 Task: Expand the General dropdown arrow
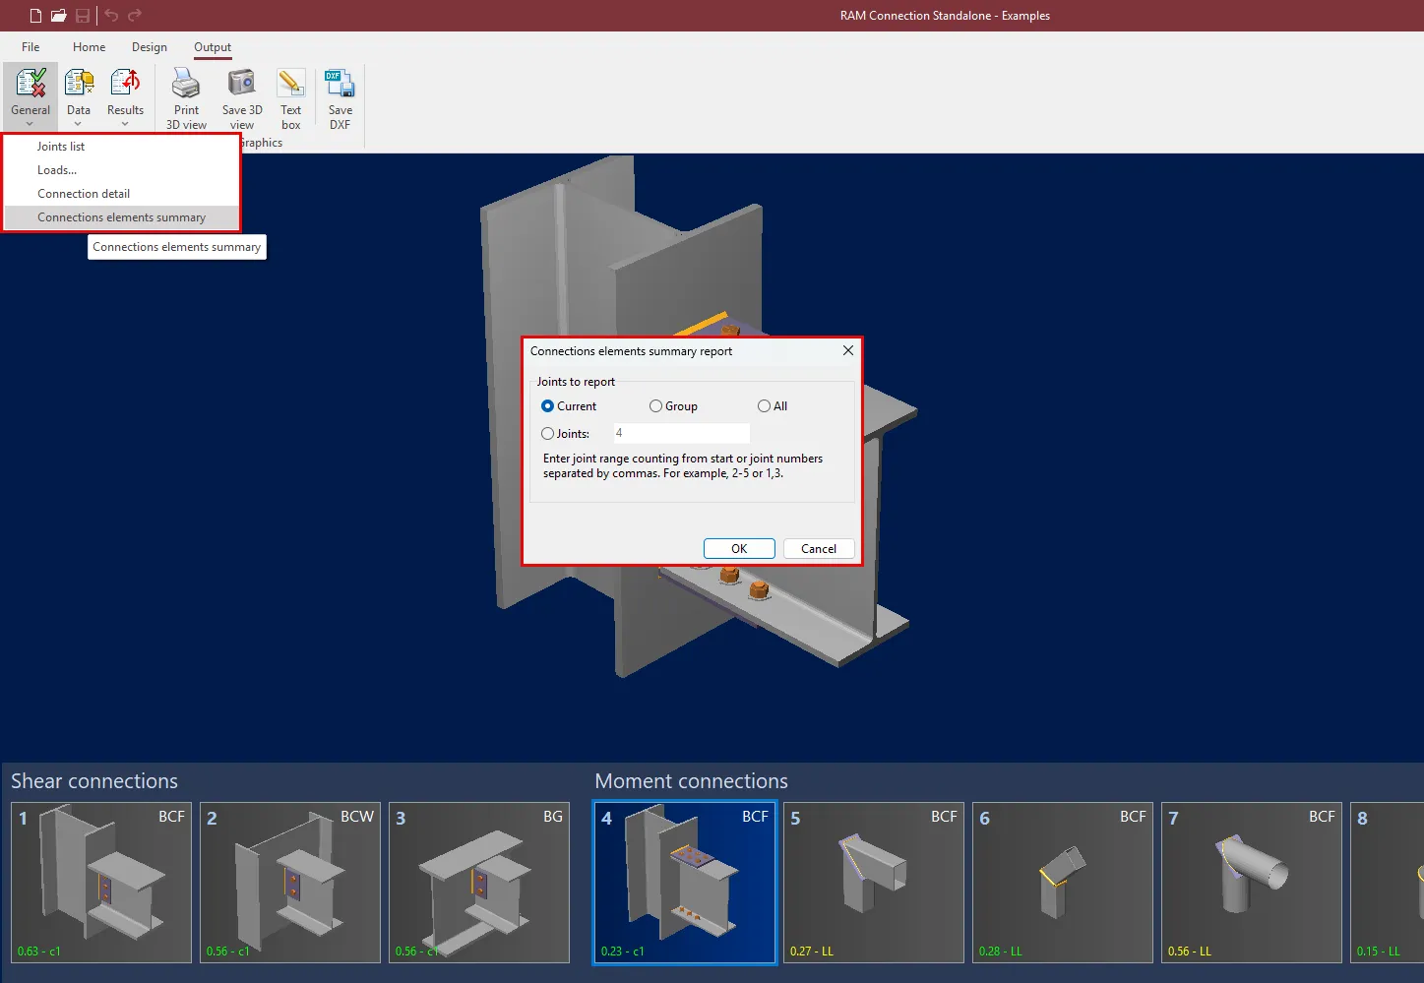click(31, 124)
